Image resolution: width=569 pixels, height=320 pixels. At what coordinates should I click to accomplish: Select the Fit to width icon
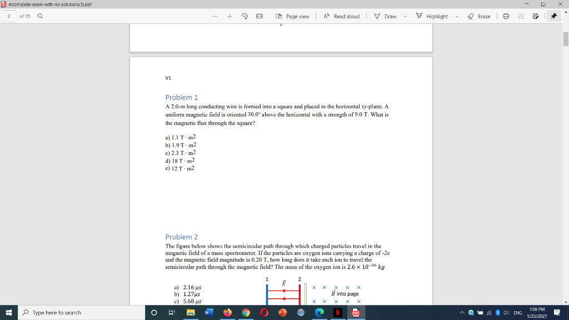click(x=259, y=16)
